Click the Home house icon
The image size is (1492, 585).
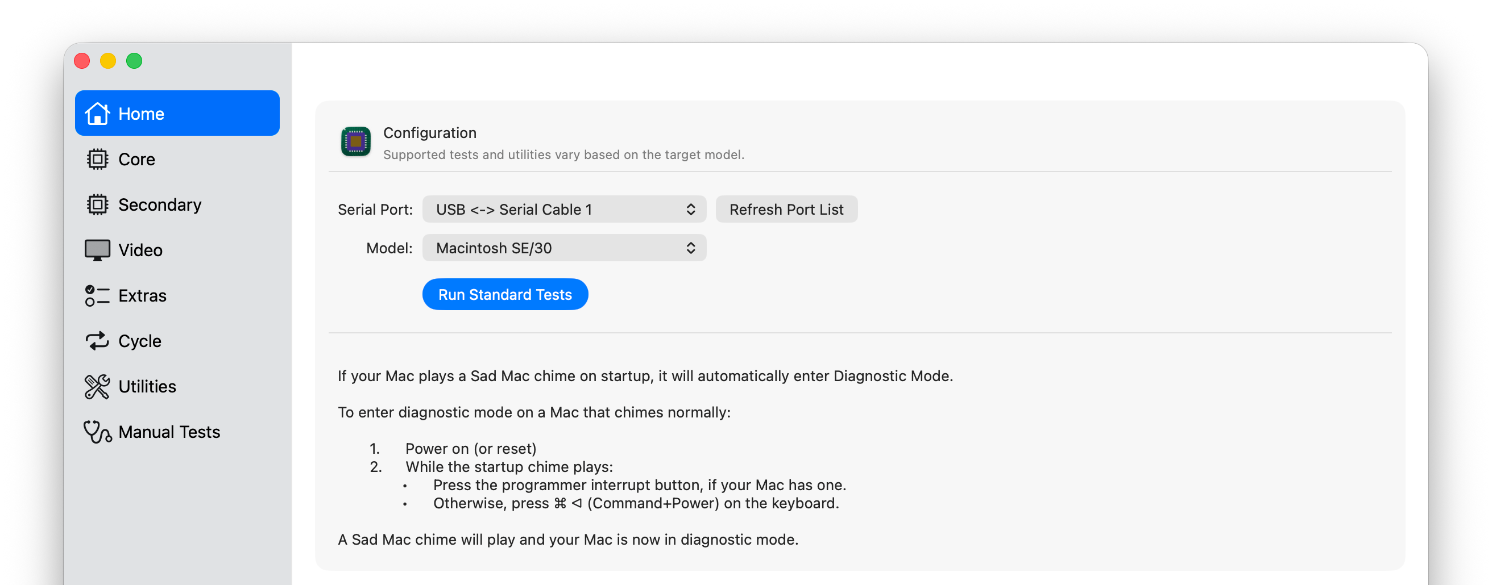(97, 114)
